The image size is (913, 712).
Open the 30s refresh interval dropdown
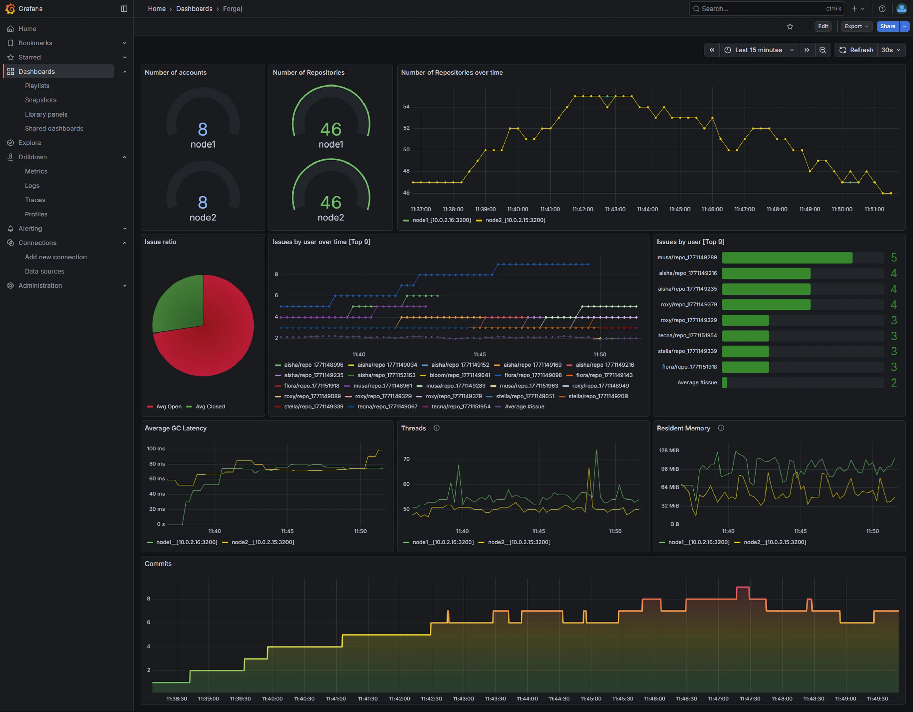tap(891, 50)
